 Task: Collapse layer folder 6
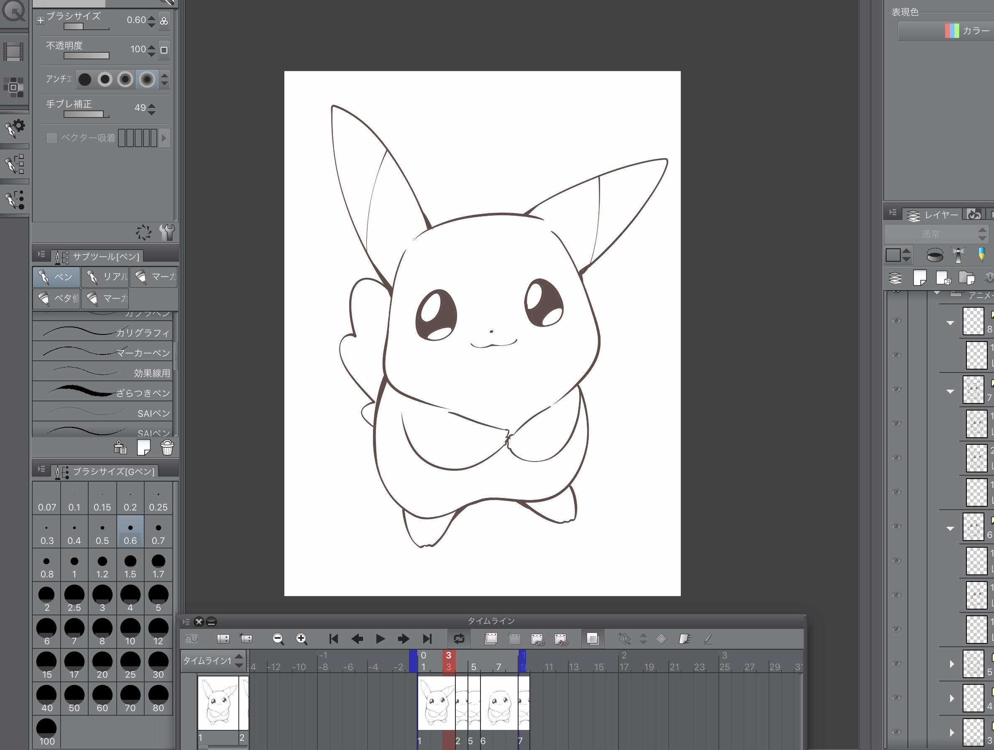coord(950,528)
